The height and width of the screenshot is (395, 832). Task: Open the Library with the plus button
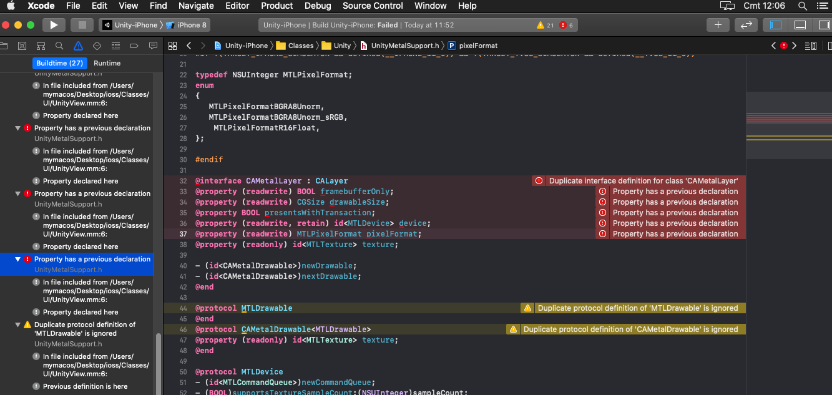pyautogui.click(x=718, y=25)
